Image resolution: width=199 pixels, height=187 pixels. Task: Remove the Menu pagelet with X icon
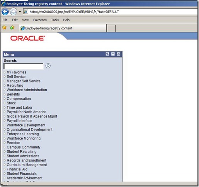(119, 54)
